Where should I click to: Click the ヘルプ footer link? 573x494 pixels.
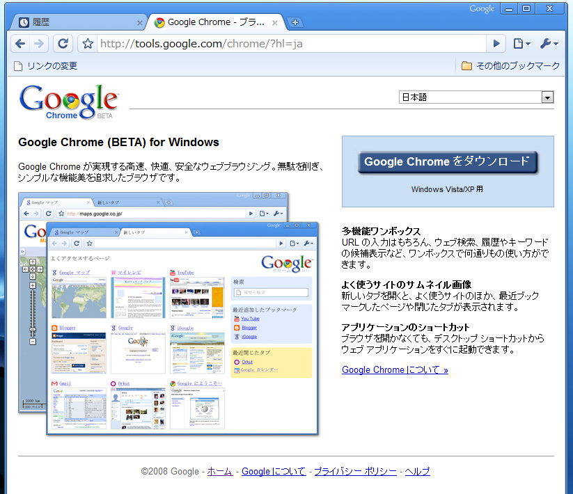pyautogui.click(x=417, y=471)
